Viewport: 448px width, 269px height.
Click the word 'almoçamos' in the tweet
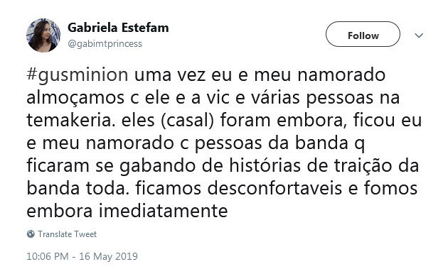(x=75, y=99)
